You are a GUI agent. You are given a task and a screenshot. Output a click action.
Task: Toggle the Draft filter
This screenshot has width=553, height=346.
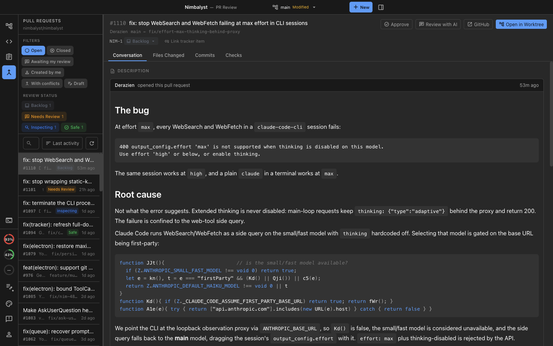tap(76, 83)
